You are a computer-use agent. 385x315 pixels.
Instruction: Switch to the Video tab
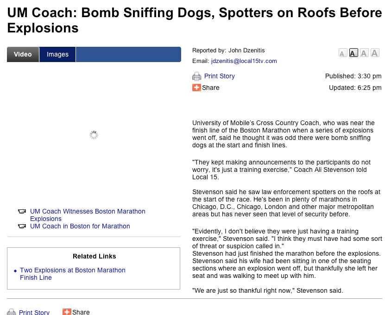(x=23, y=54)
